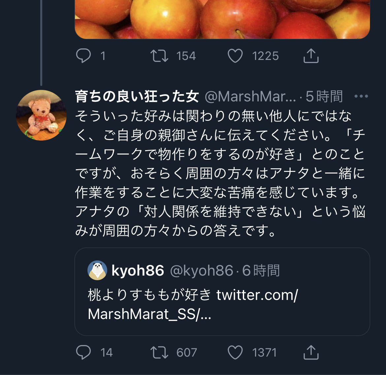Open the 育ちの良い狂った女 display name

(x=137, y=96)
